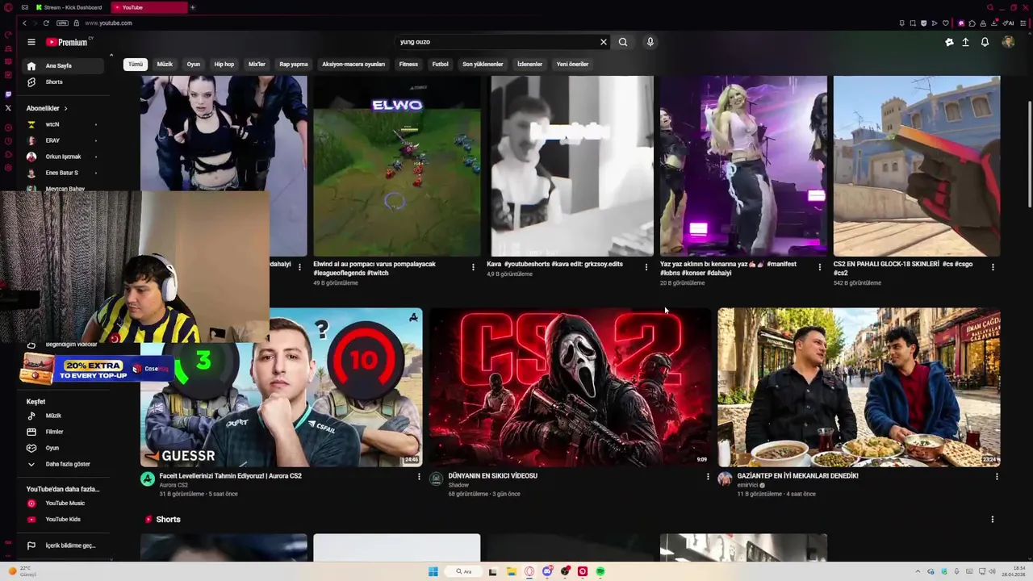The width and height of the screenshot is (1033, 581).
Task: Select the Futbol filter chip
Action: tap(440, 65)
